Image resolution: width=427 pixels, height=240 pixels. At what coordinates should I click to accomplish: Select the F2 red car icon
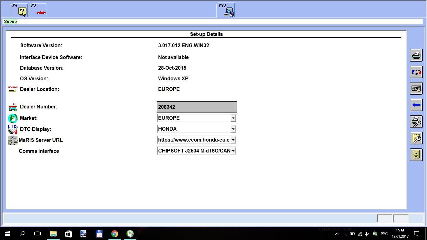point(38,10)
